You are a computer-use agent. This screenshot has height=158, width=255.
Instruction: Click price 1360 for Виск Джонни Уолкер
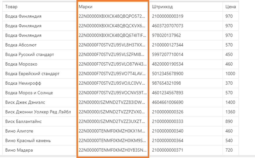230,112
